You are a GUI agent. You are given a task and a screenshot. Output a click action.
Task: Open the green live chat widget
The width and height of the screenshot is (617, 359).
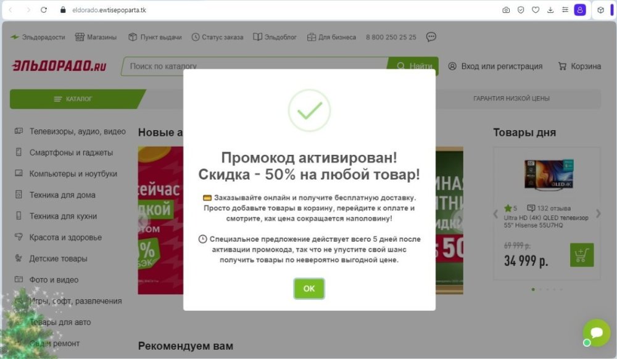coord(597,332)
